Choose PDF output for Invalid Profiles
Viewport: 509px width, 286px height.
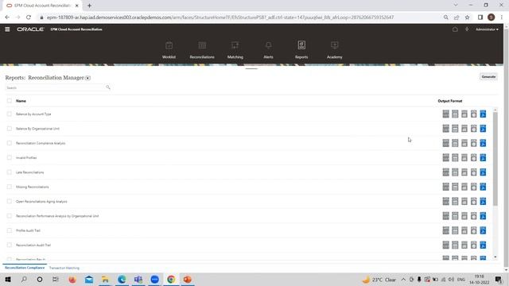[x=483, y=157]
